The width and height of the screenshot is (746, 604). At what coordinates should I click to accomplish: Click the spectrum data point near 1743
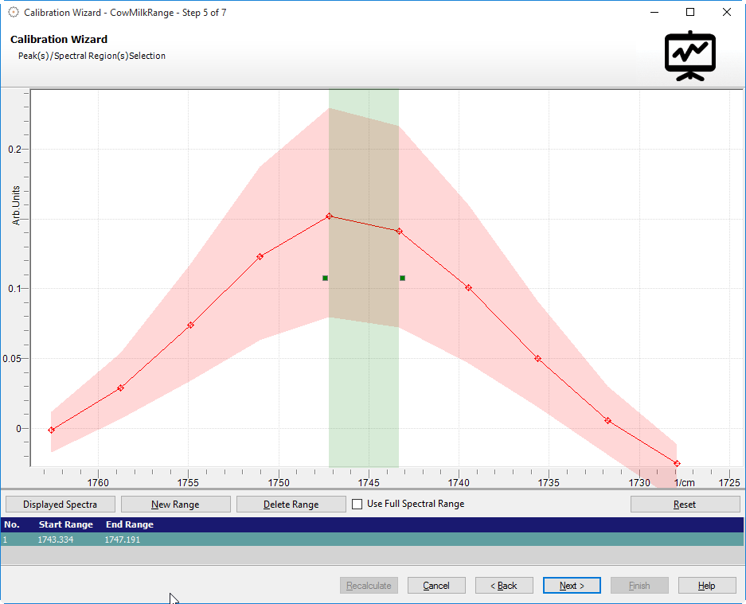point(399,231)
